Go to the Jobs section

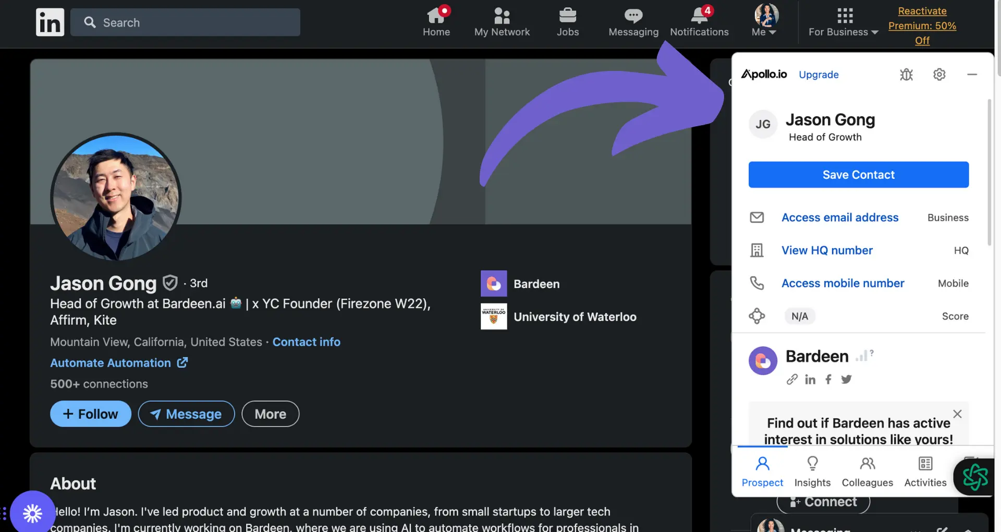pos(567,22)
